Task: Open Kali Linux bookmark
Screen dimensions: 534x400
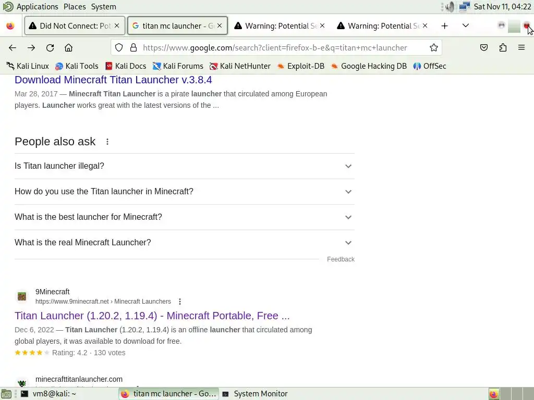Action: [x=28, y=66]
